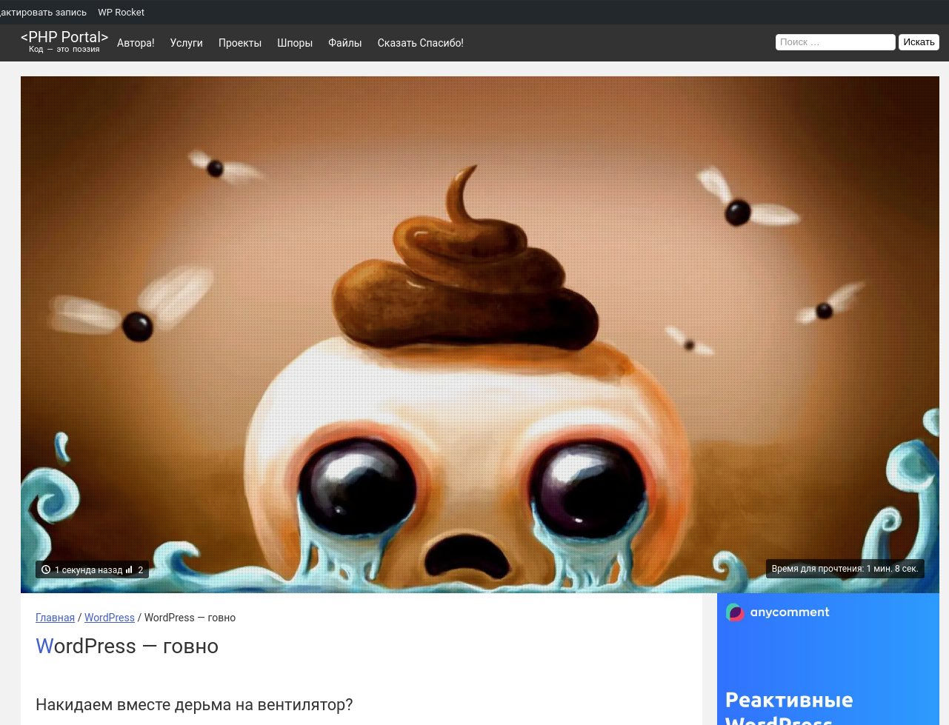Click the Искать search button
Image resolution: width=949 pixels, height=725 pixels.
click(919, 42)
